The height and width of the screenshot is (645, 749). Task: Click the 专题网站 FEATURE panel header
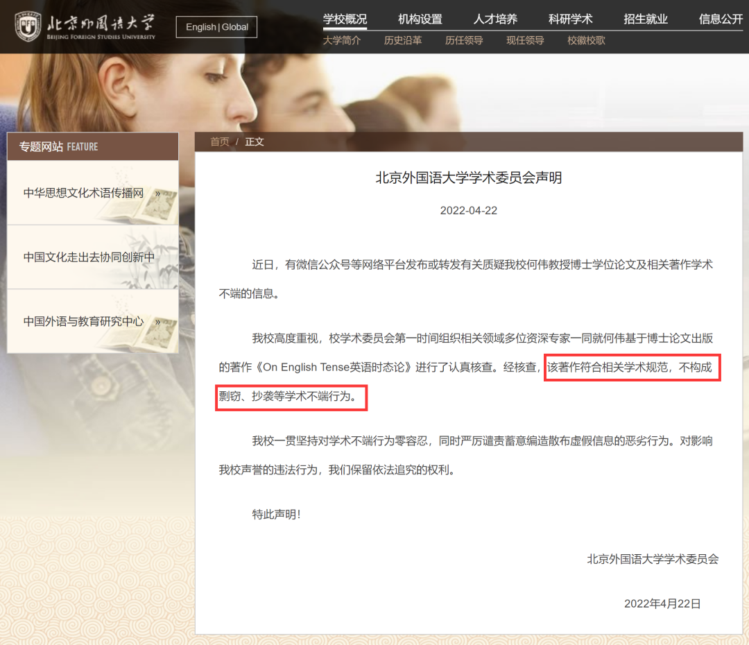click(x=93, y=146)
